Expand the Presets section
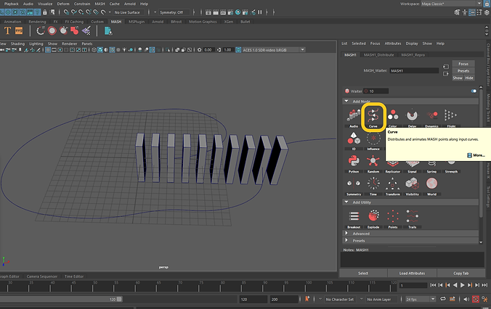The image size is (491, 309). coord(346,241)
